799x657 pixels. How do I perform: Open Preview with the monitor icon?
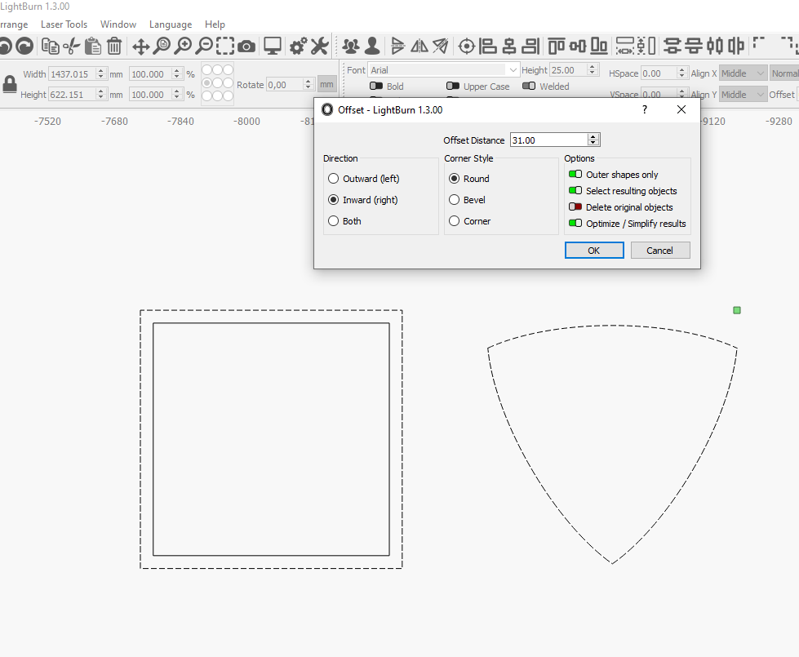tap(273, 47)
